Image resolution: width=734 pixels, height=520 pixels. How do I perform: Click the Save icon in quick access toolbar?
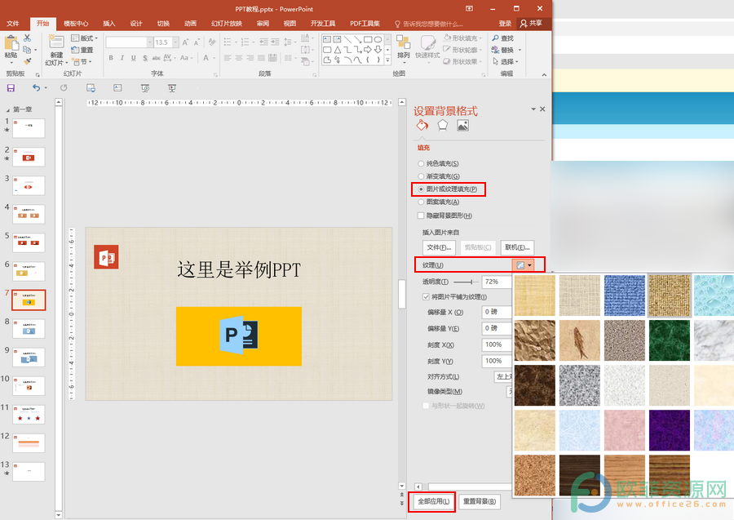pos(11,87)
